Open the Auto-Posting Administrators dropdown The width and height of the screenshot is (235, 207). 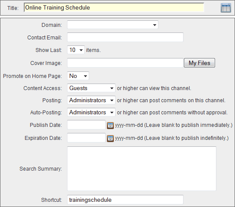tap(91, 112)
